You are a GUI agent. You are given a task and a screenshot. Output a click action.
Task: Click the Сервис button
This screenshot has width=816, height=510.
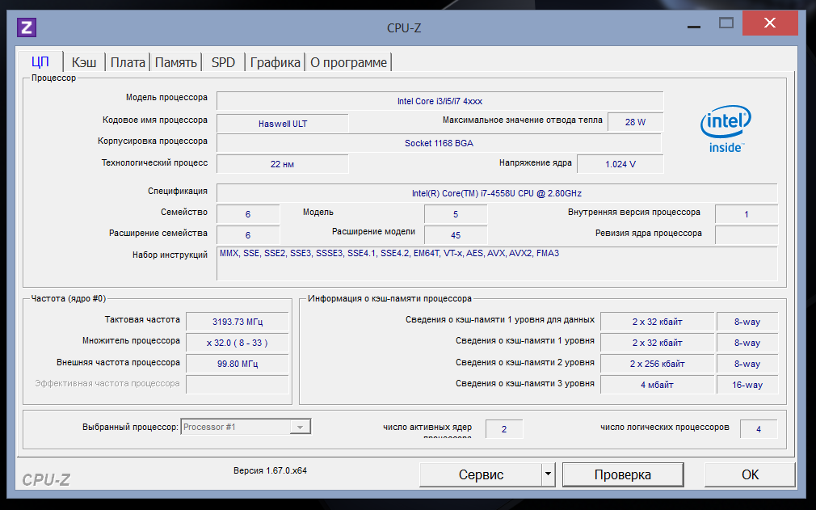click(x=481, y=474)
